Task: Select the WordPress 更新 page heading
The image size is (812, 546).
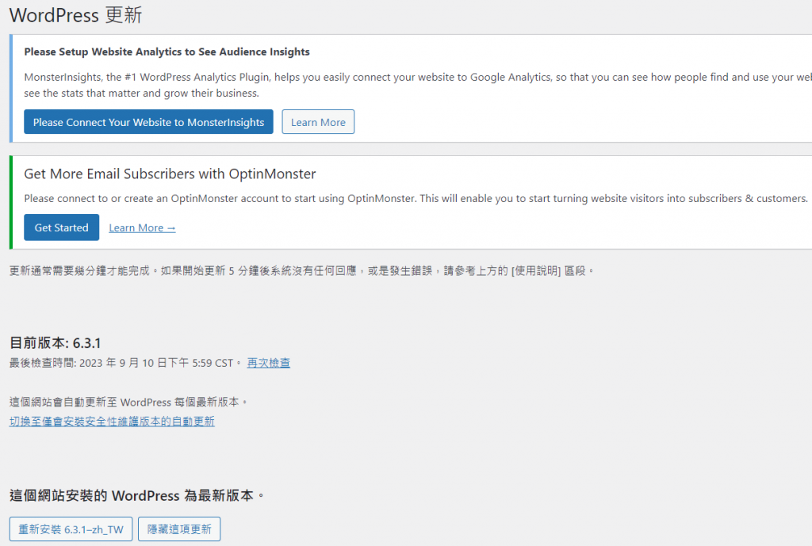Action: pyautogui.click(x=75, y=15)
